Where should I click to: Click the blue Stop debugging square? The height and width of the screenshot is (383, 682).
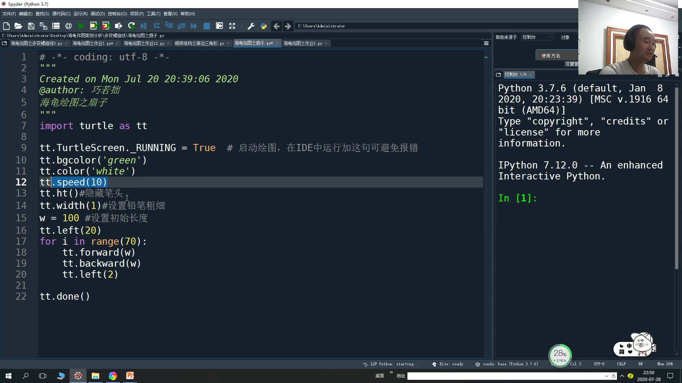206,26
